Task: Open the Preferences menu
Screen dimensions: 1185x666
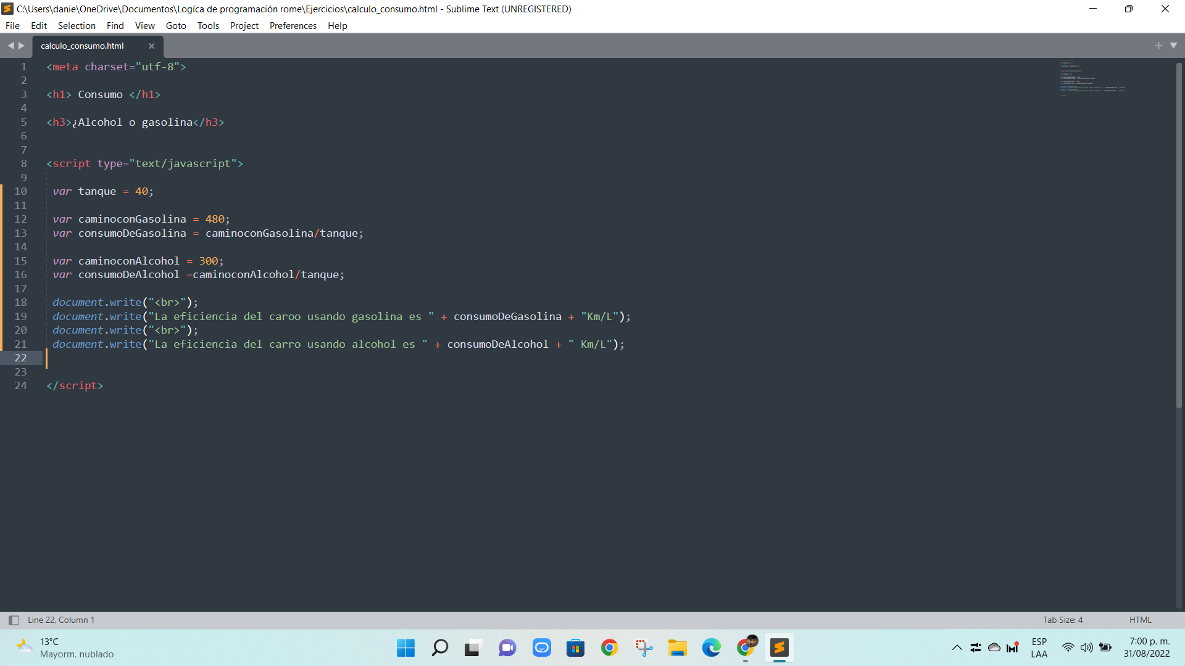Action: (x=293, y=26)
